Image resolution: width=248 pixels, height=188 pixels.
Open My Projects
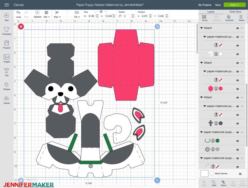(205, 5)
